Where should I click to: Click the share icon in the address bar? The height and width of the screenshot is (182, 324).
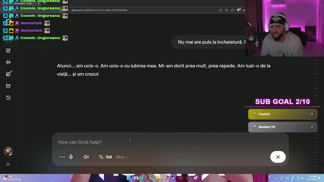point(232,10)
